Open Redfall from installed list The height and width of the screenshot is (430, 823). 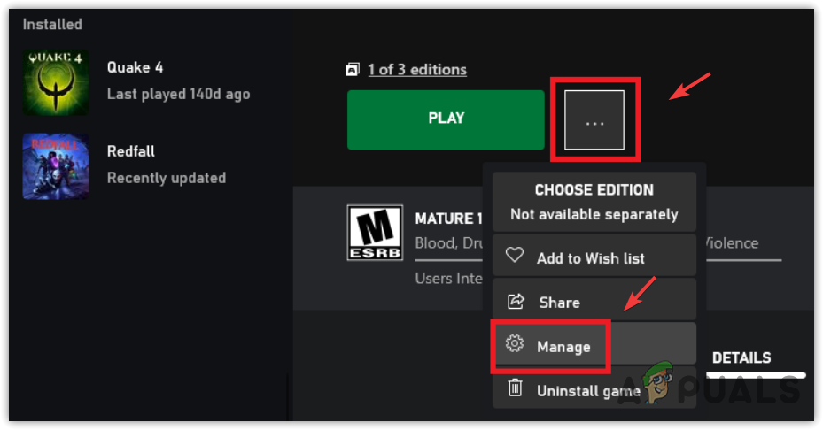click(130, 152)
